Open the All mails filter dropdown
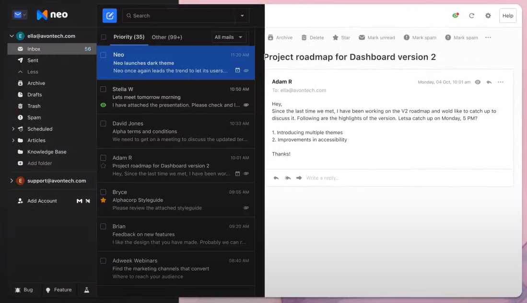527x303 pixels. (x=229, y=37)
